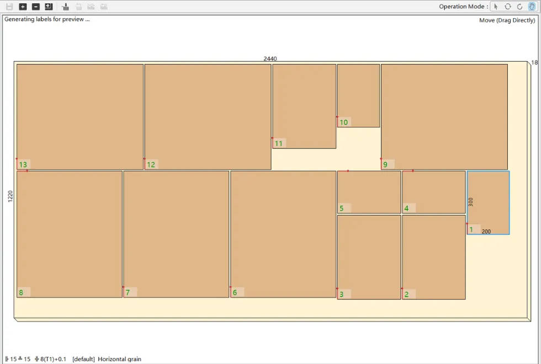Click the second margin value 15 in status bar
Screen dimensions: 541x364
tap(27, 359)
